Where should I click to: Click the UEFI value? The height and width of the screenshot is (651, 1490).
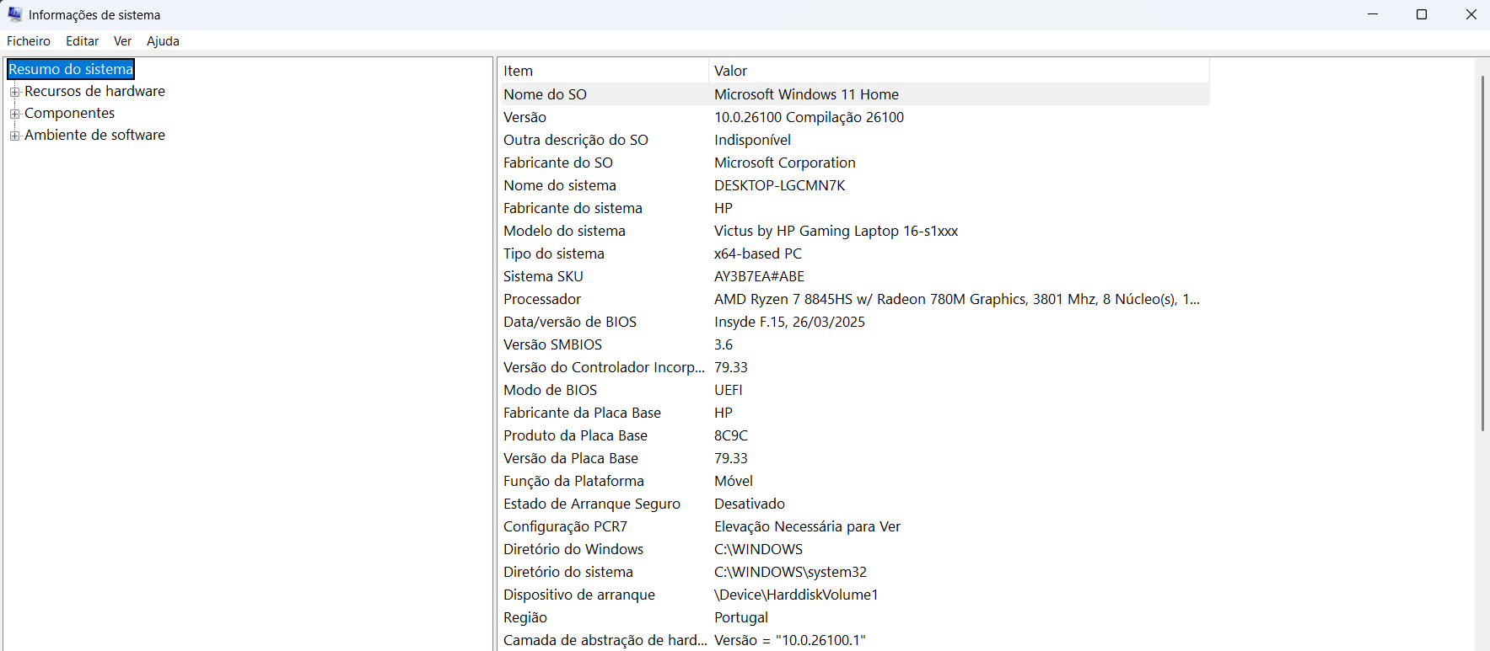click(728, 390)
